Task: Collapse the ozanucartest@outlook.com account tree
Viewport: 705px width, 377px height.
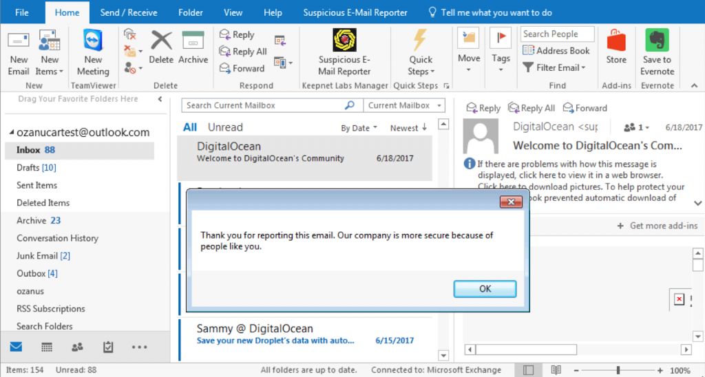Action: (12, 133)
